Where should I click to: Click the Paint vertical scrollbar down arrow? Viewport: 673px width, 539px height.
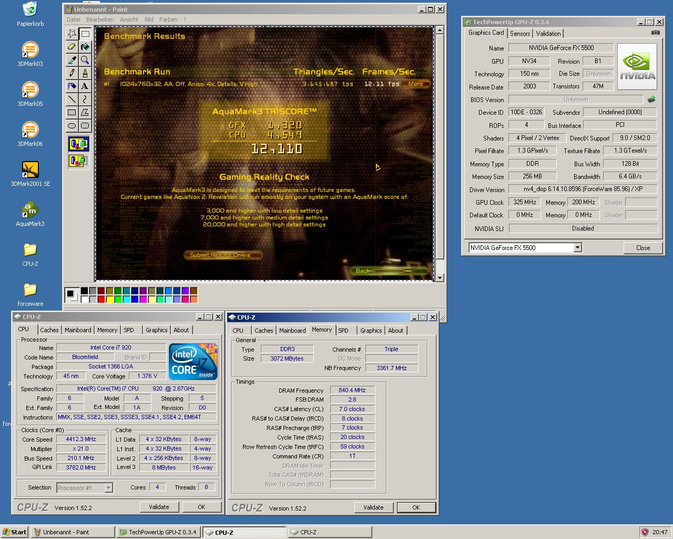pos(440,277)
